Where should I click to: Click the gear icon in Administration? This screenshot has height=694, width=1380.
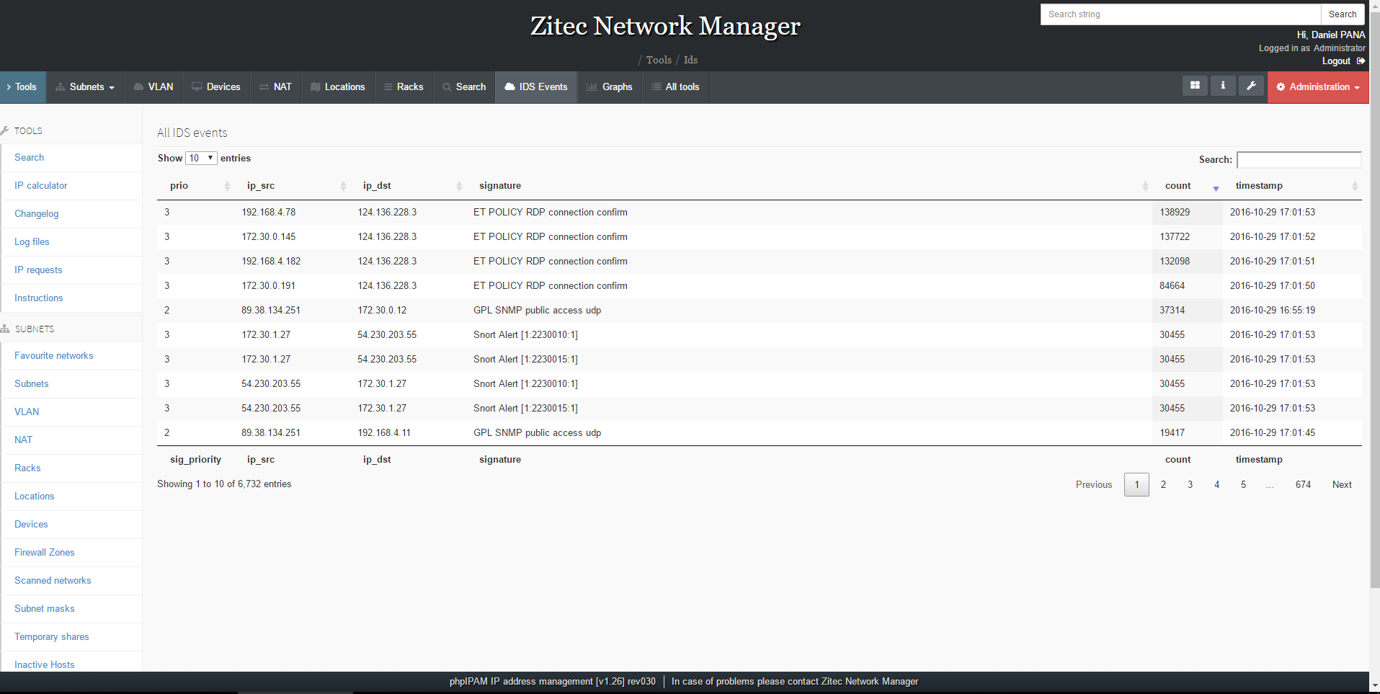coord(1281,87)
